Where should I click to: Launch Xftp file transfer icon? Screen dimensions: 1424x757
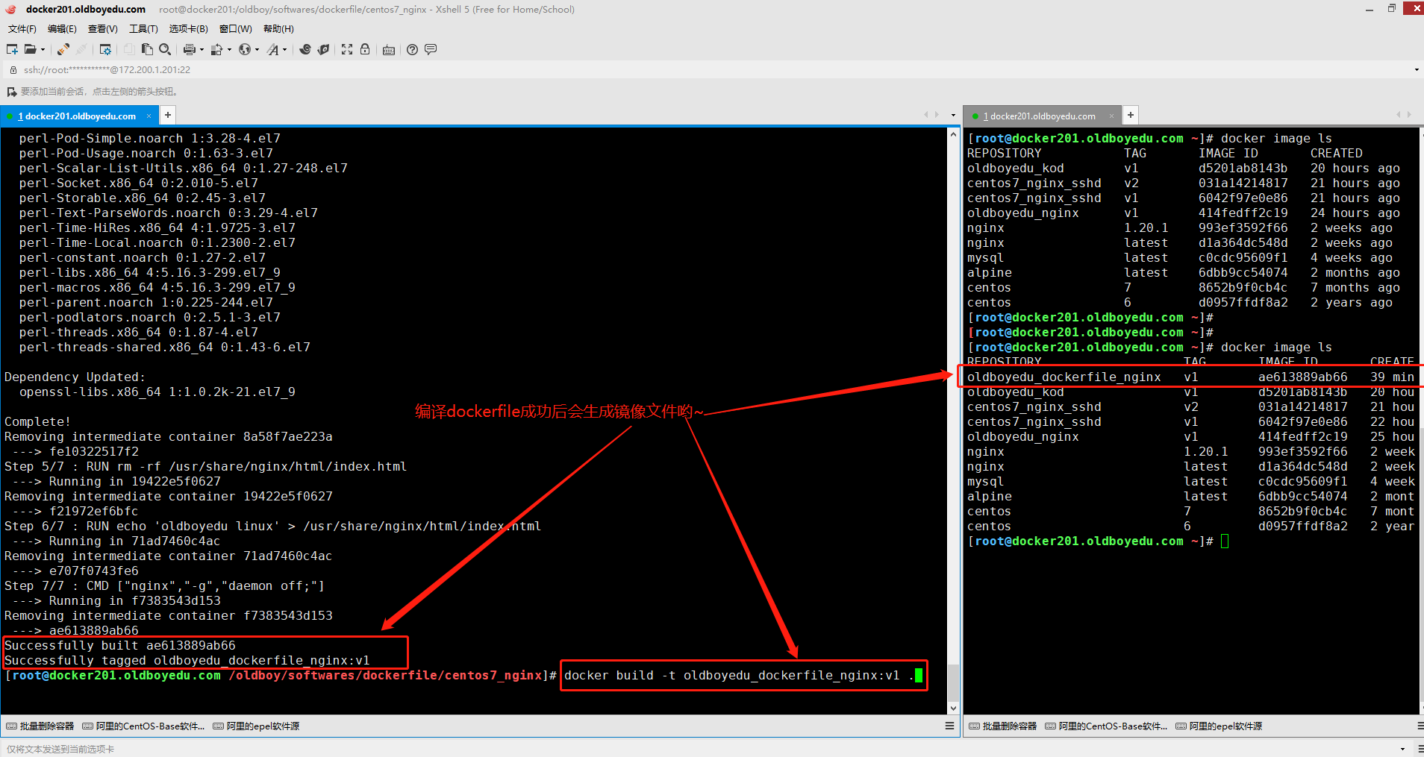click(x=323, y=49)
